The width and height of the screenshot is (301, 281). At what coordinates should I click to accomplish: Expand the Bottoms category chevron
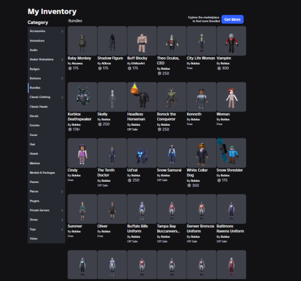click(62, 78)
